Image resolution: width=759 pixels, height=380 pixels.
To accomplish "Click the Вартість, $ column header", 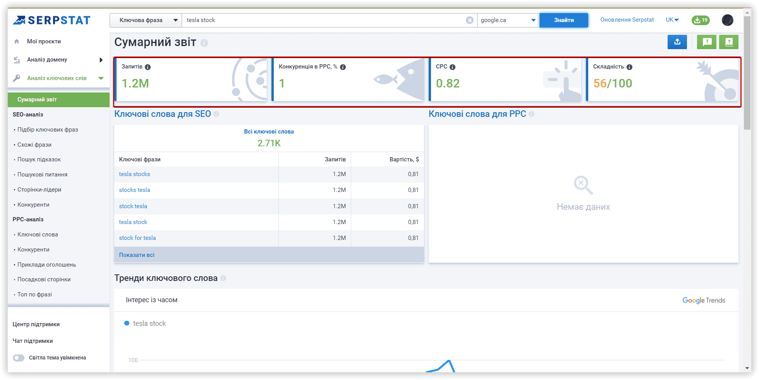I will [404, 159].
